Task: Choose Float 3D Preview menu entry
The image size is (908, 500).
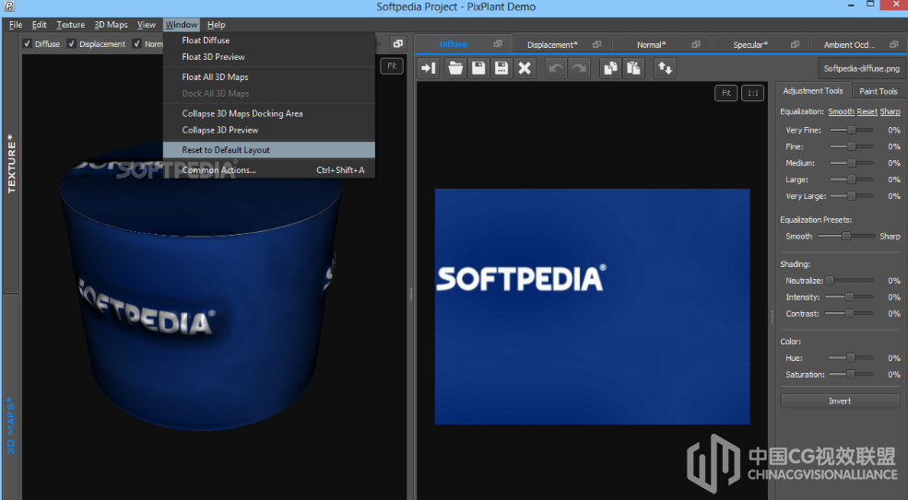Action: [x=269, y=57]
